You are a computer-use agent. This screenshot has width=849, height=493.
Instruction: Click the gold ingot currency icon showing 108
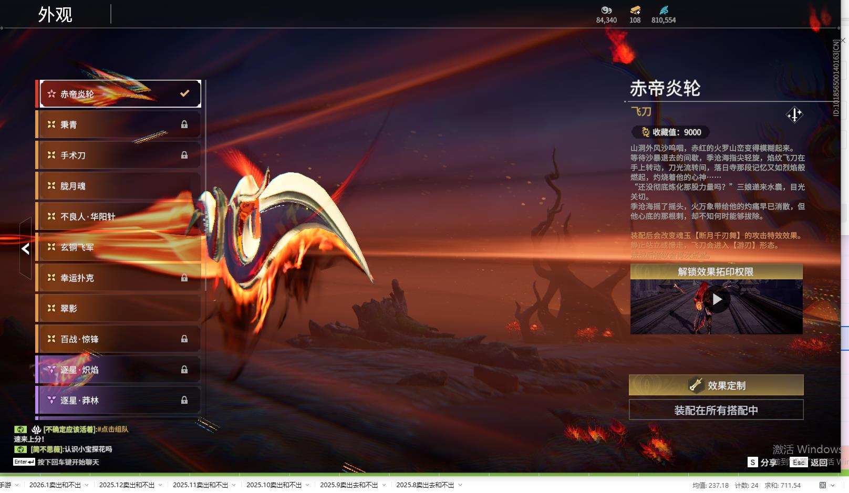635,11
